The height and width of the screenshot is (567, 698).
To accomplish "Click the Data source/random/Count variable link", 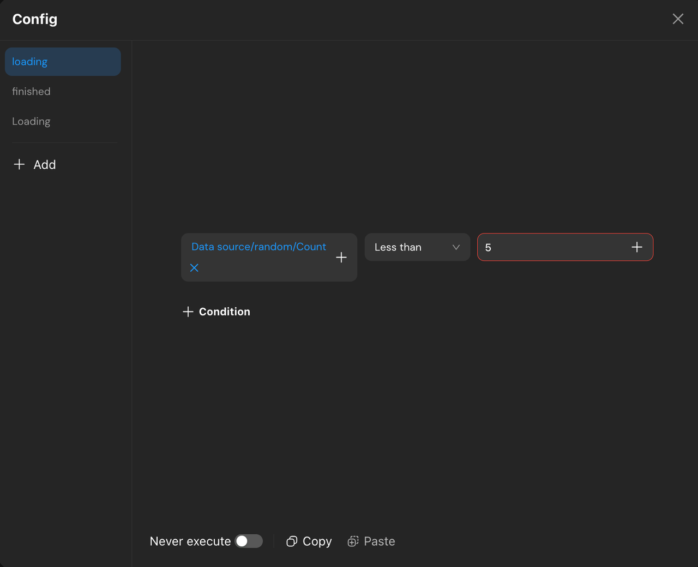I will (258, 247).
